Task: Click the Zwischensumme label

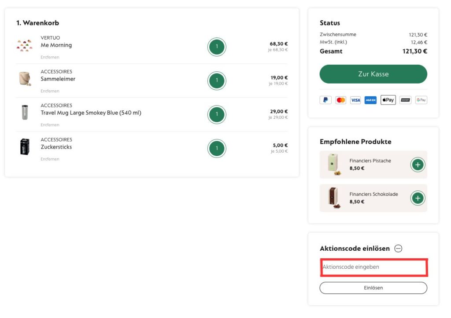Action: coord(338,34)
